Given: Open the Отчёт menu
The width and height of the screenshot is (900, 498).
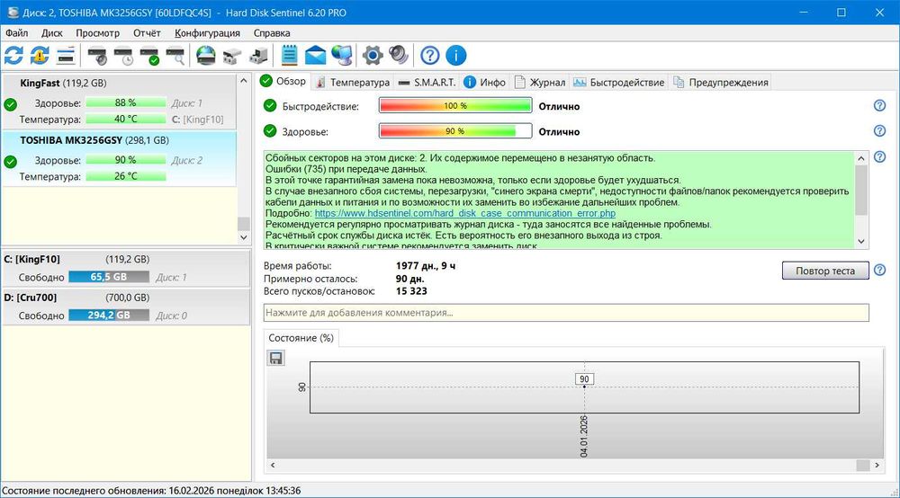Looking at the screenshot, I should pyautogui.click(x=147, y=32).
